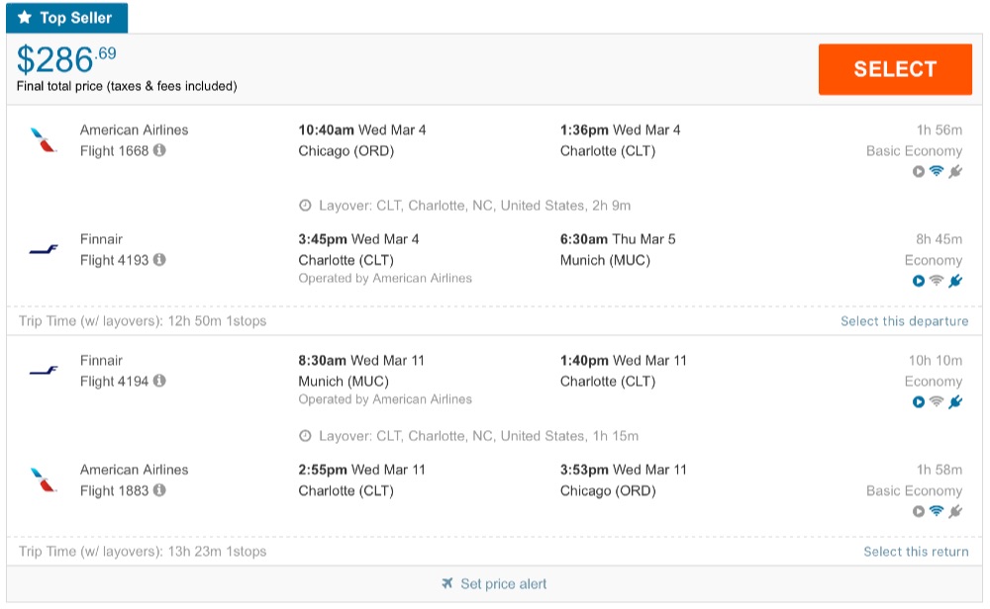The width and height of the screenshot is (990, 609).
Task: Click the Select this departure link
Action: point(904,321)
